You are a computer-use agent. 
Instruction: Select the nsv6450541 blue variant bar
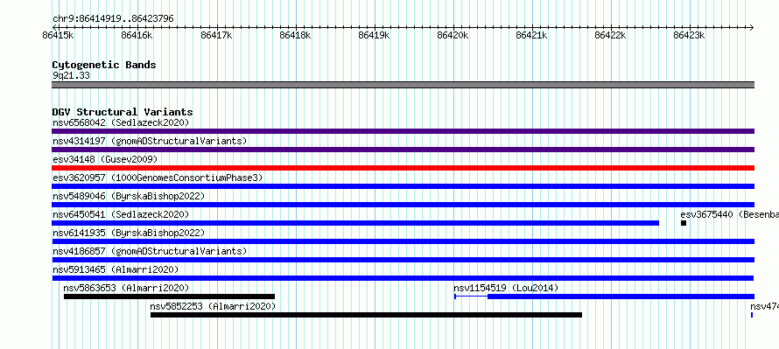355,223
